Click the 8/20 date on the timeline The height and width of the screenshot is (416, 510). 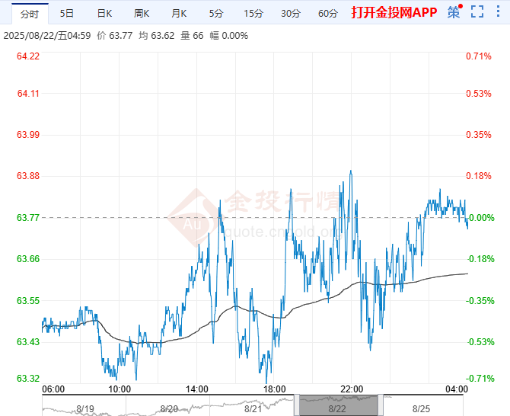pos(167,409)
